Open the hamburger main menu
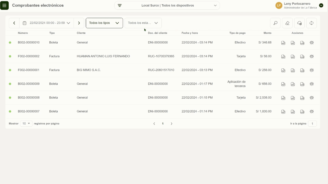 point(4,5)
